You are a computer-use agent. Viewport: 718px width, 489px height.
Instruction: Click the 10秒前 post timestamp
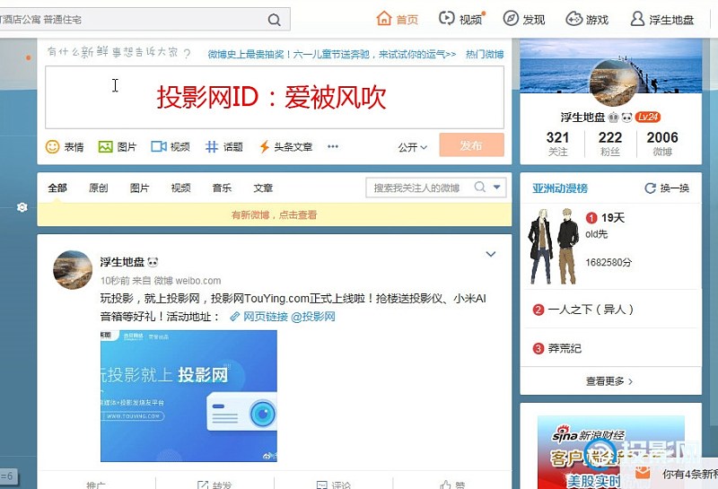coord(115,281)
